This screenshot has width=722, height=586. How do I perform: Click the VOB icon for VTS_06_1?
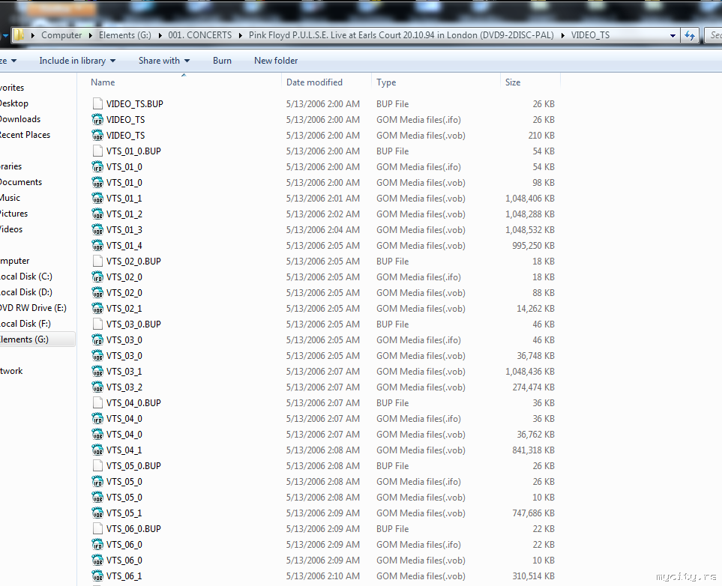pyautogui.click(x=97, y=576)
